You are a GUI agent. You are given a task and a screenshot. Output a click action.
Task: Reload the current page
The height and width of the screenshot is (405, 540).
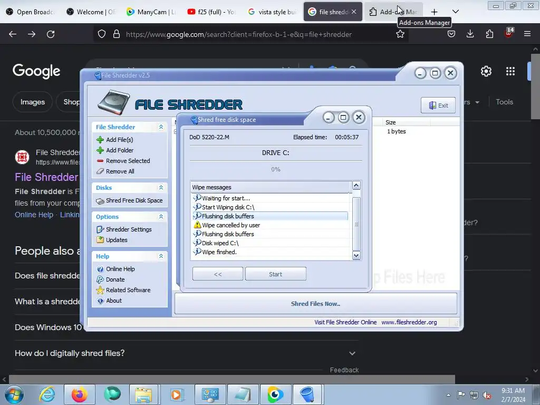point(51,34)
